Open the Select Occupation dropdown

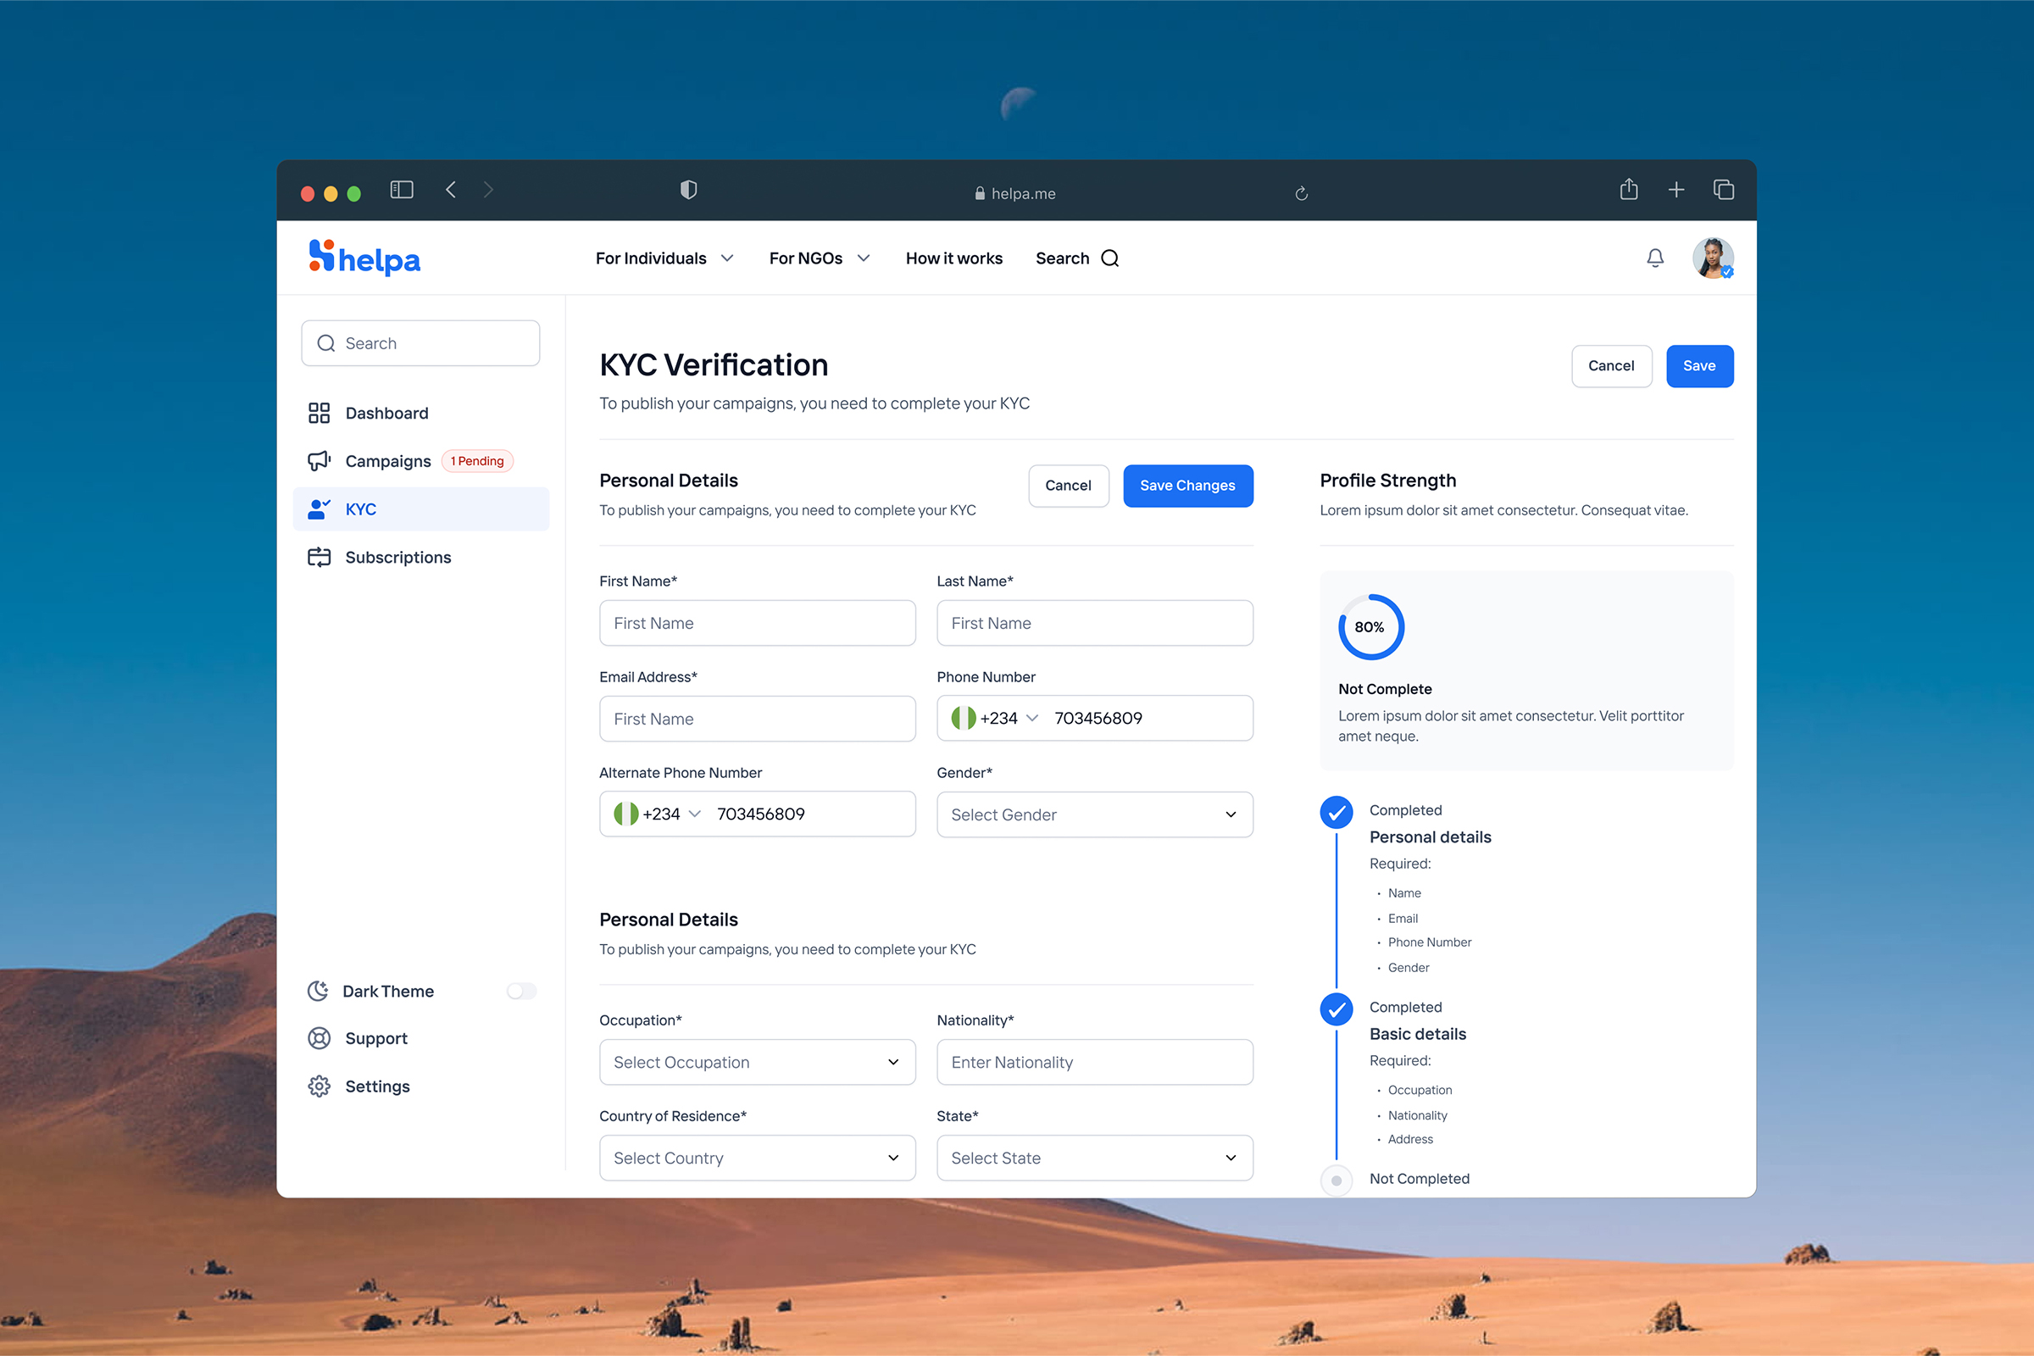(758, 1062)
